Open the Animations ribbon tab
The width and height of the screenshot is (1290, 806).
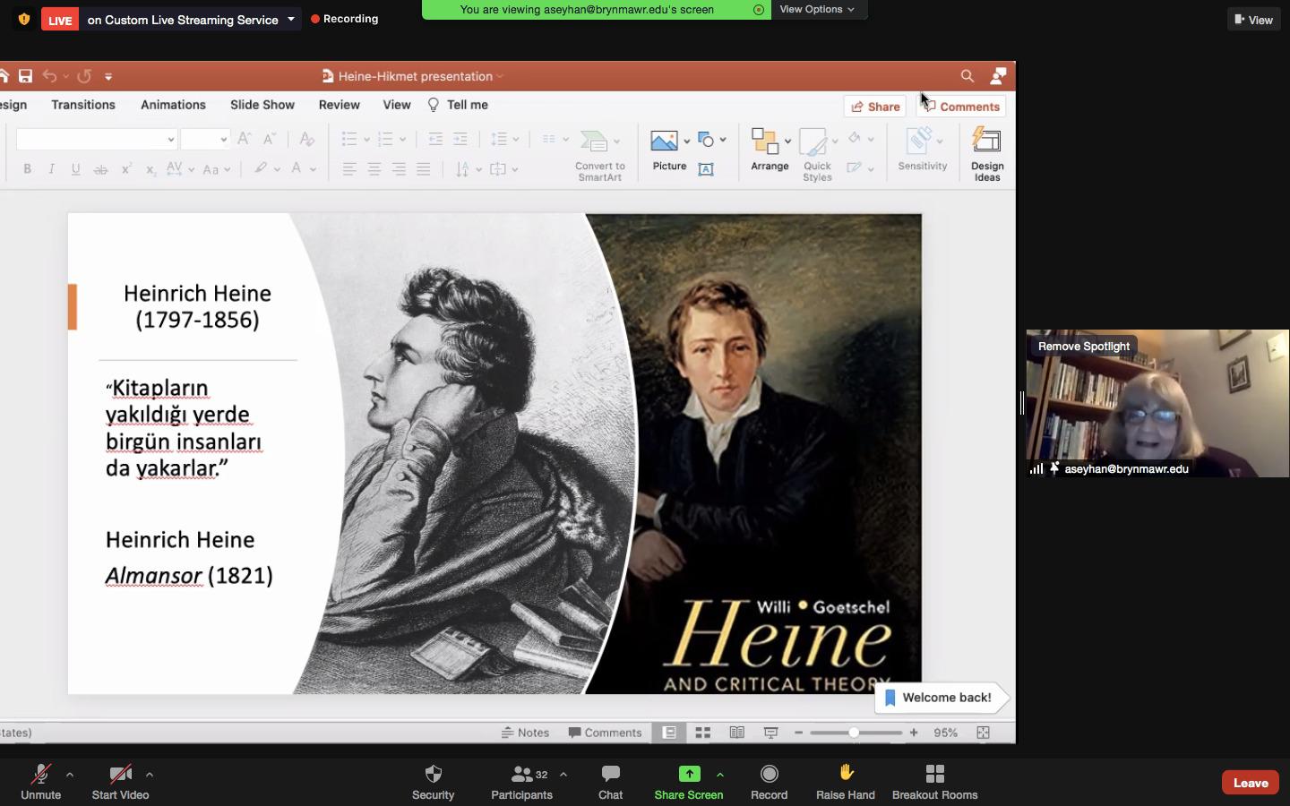pos(173,105)
